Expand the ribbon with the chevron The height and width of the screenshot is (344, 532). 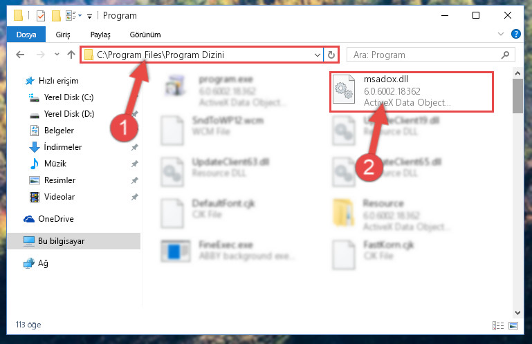(500, 34)
